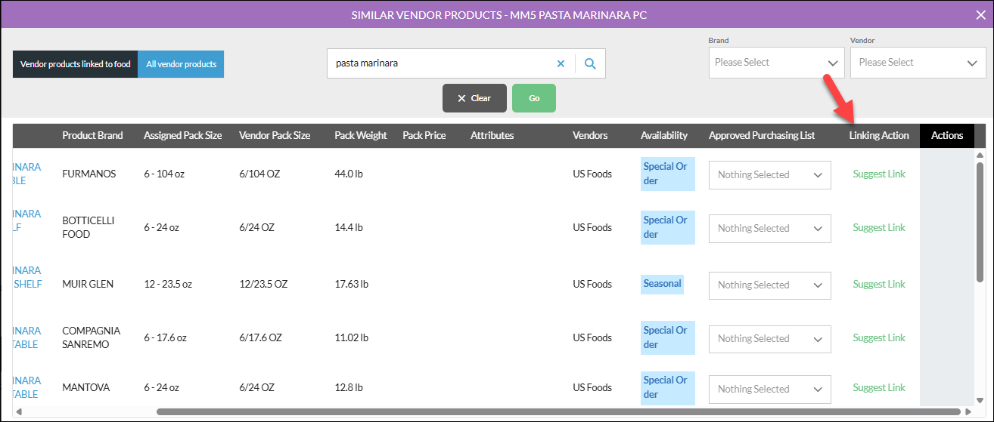Click Pack Price column header
Viewport: 994px width, 422px height.
coord(424,136)
